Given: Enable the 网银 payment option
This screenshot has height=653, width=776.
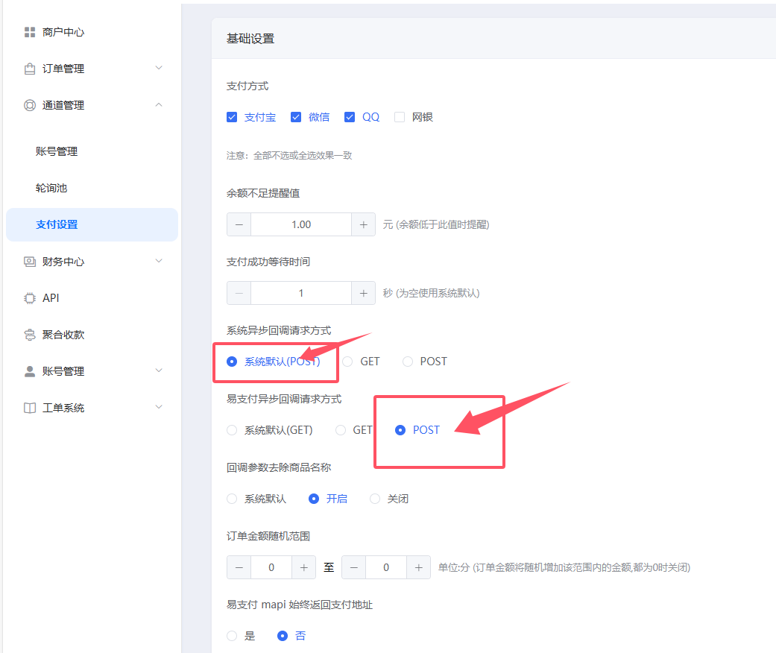Looking at the screenshot, I should coord(400,116).
